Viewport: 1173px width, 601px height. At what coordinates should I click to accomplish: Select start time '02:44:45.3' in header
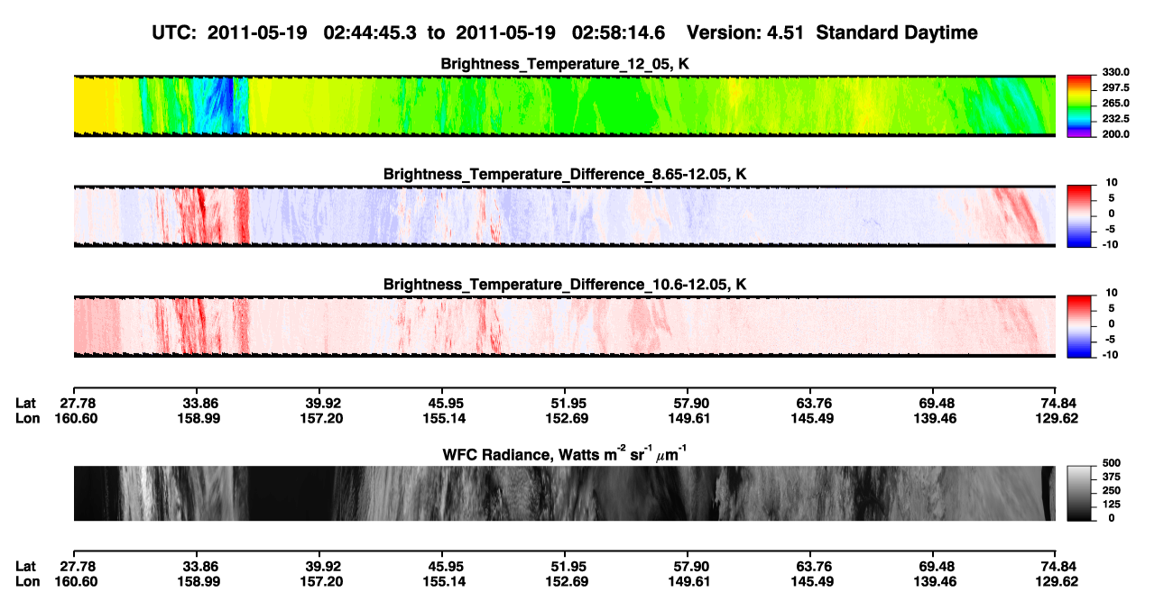373,32
